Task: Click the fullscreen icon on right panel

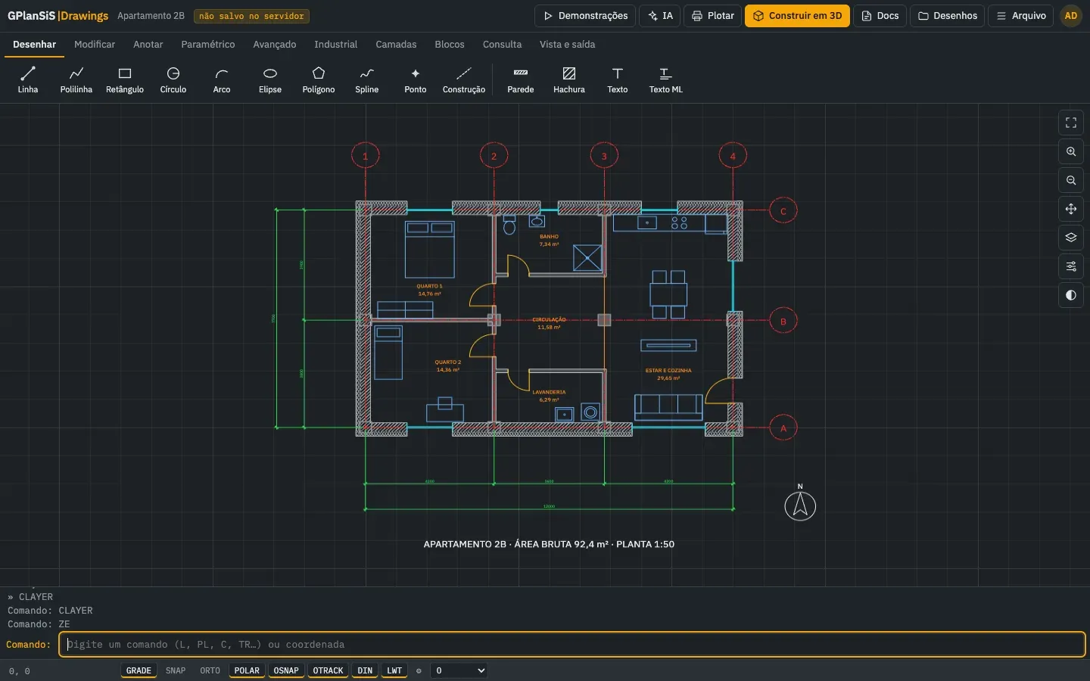Action: (1071, 123)
